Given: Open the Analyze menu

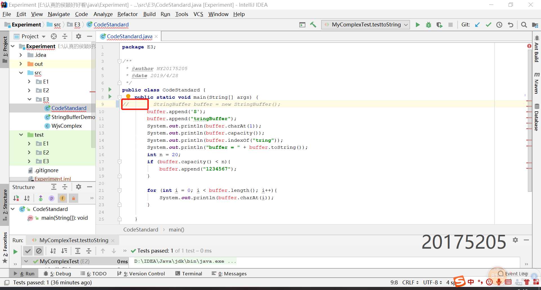Looking at the screenshot, I should 103,14.
